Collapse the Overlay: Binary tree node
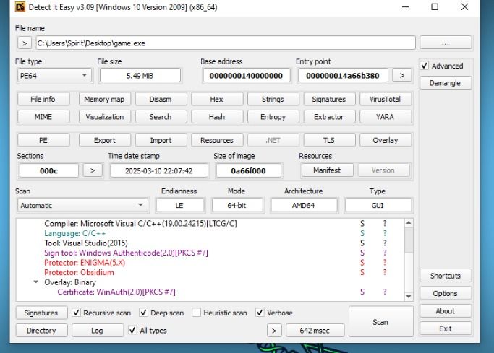The height and width of the screenshot is (353, 494). point(37,282)
